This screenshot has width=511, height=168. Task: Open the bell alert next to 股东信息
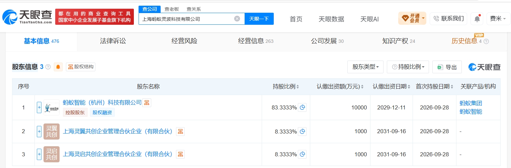pyautogui.click(x=58, y=67)
